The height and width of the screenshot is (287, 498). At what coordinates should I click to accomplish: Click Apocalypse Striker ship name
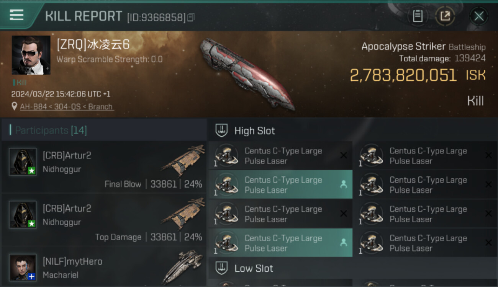403,47
